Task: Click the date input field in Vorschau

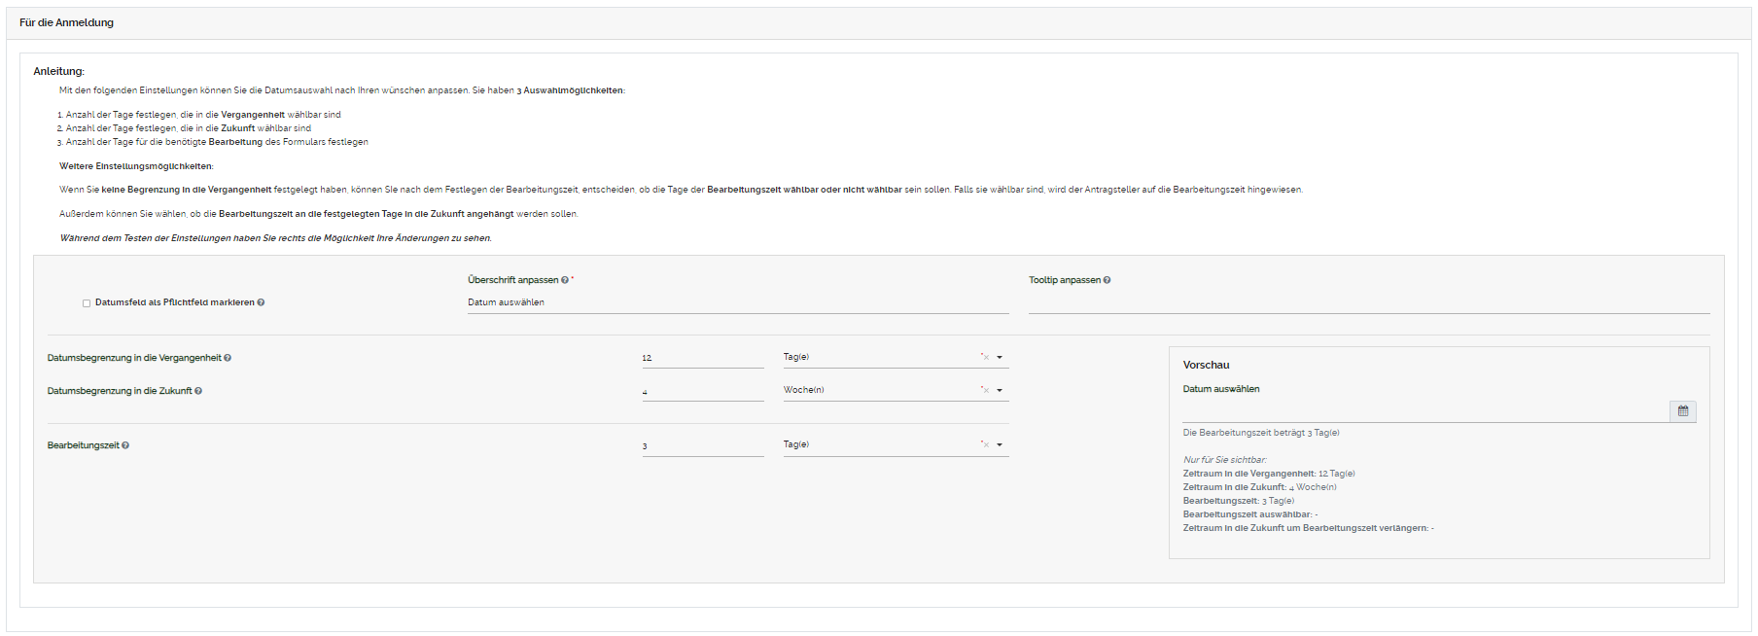Action: 1424,411
